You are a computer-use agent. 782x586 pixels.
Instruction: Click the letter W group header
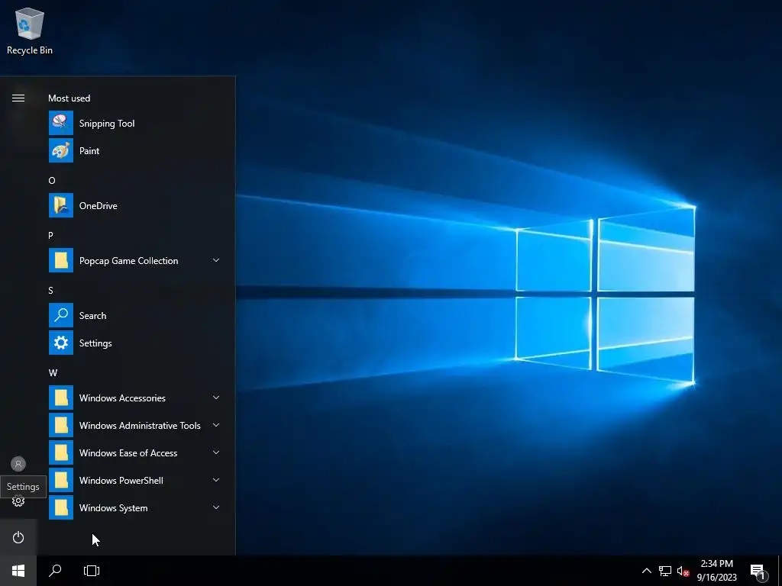(53, 372)
